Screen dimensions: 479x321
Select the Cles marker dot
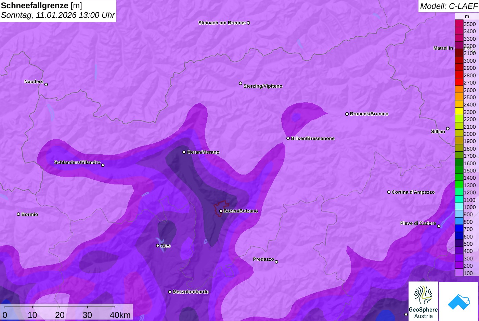pos(158,245)
